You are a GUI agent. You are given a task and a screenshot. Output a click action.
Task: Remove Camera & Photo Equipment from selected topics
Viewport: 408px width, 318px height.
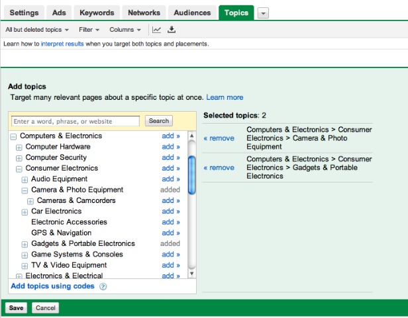pos(219,138)
